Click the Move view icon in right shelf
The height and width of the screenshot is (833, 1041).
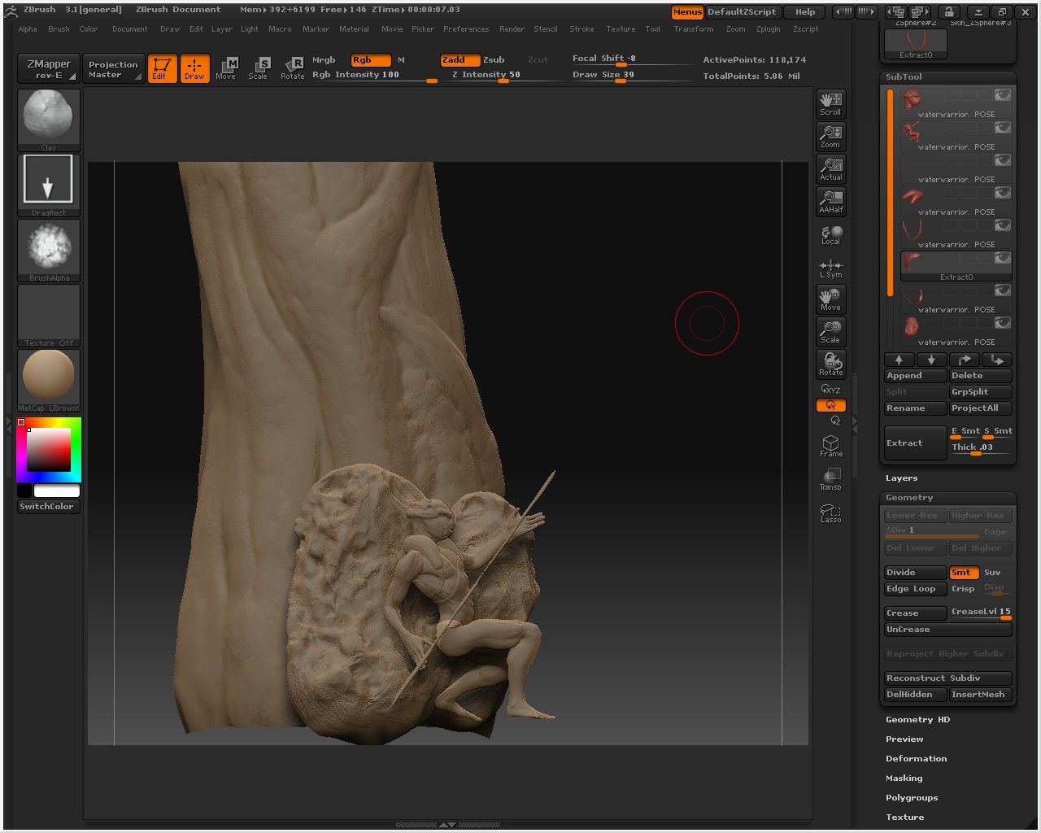(x=831, y=299)
